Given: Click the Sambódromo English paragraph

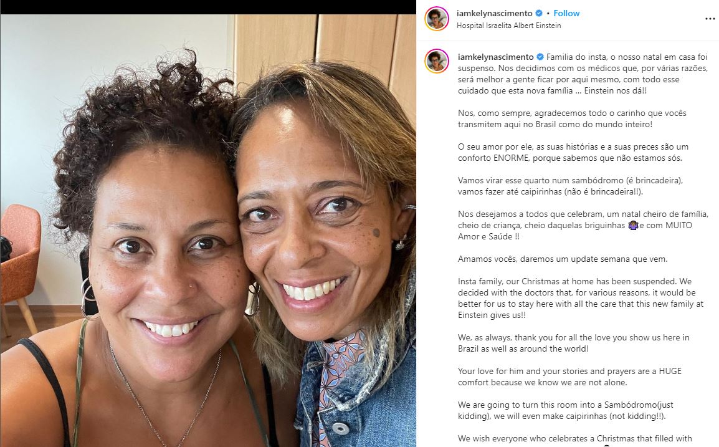Looking at the screenshot, I should click(x=565, y=410).
